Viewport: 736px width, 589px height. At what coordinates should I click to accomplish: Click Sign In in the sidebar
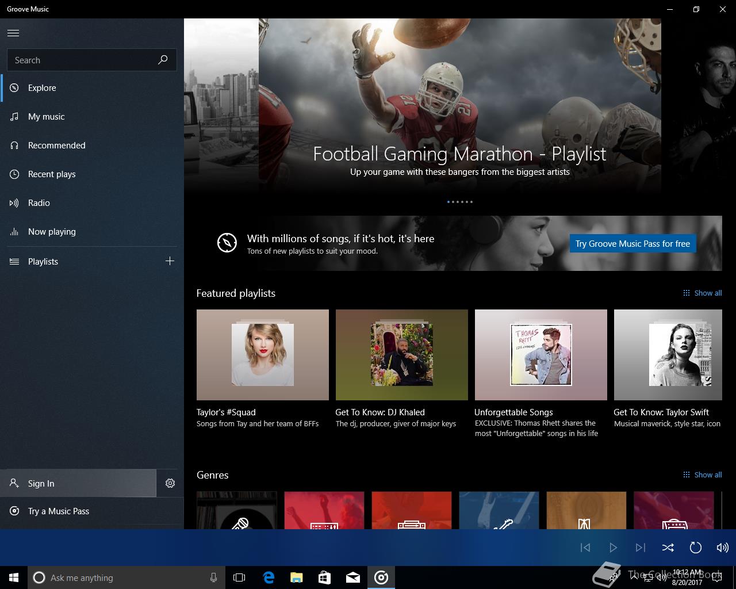point(78,483)
